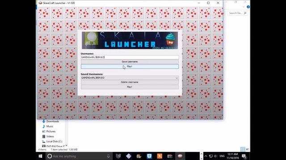Open the Windows Start menu
Viewport: 286px width, 160px height.
(x=41, y=156)
